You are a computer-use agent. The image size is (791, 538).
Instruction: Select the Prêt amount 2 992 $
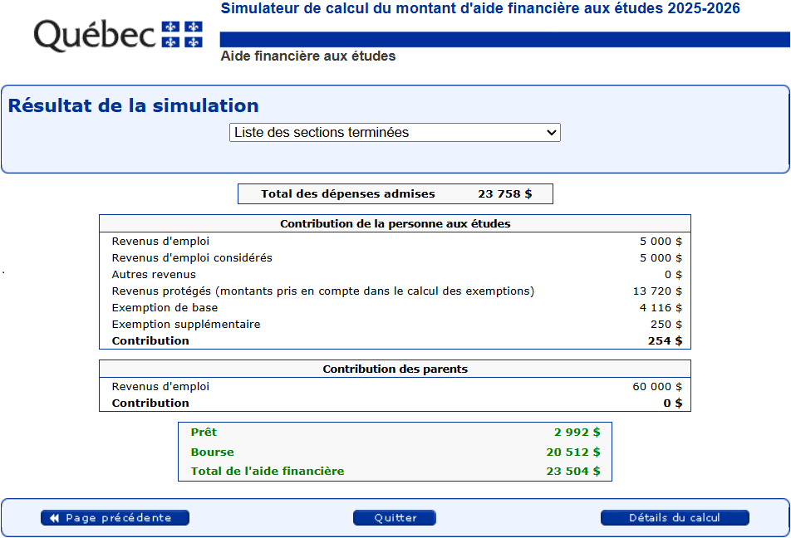pyautogui.click(x=577, y=433)
